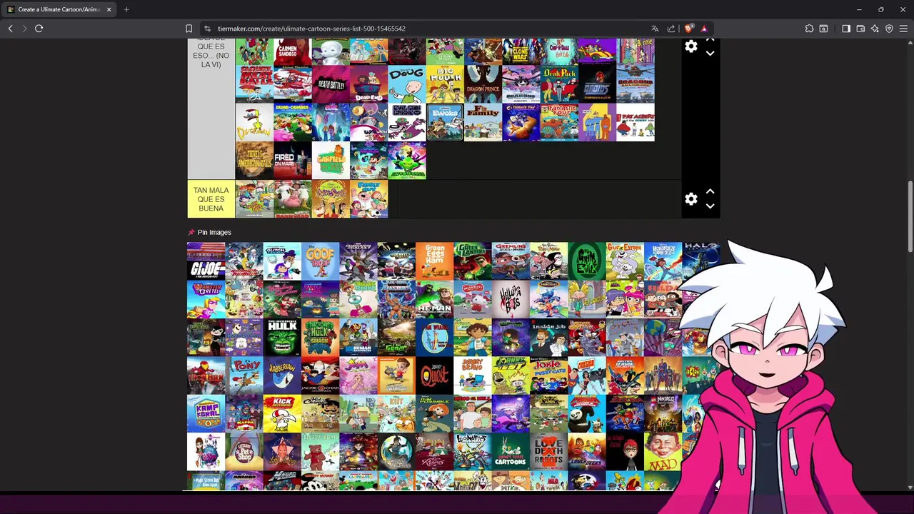The width and height of the screenshot is (914, 514).
Task: Select the Carmen Sandiego thumbnail
Action: pyautogui.click(x=293, y=52)
